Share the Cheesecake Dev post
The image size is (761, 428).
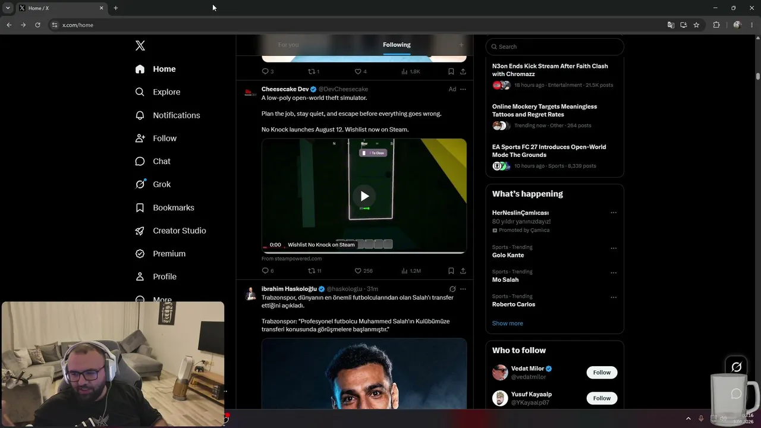click(463, 270)
